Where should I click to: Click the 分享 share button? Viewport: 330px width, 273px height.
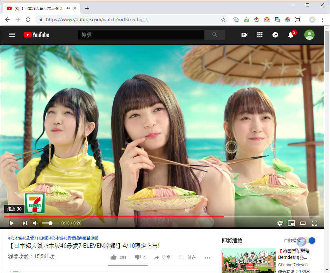point(162,257)
